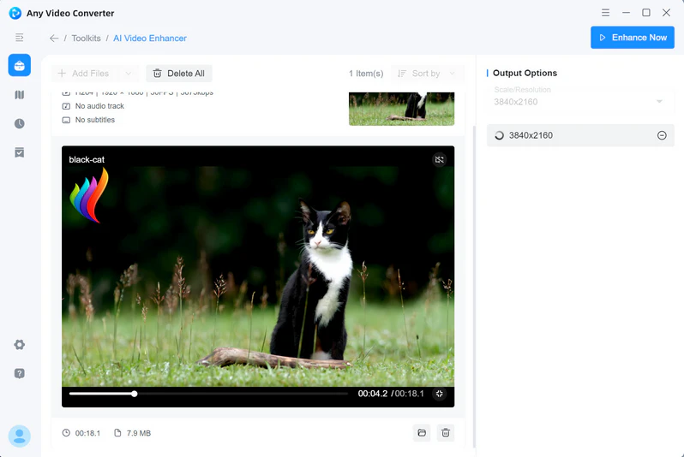Image resolution: width=684 pixels, height=457 pixels.
Task: Expand the Add Files dropdown arrow
Action: tap(128, 74)
